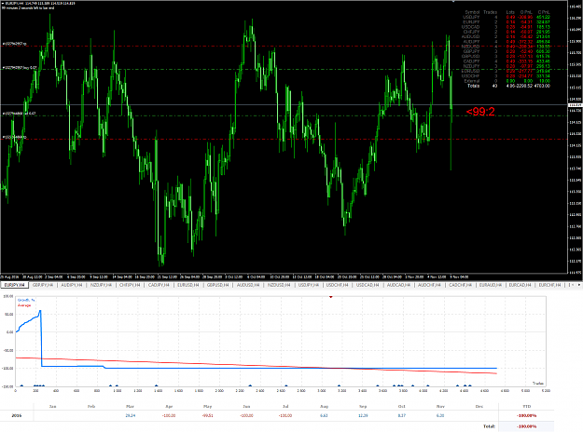Click the November monthly return 6.20
The image size is (583, 432).
coord(440,415)
